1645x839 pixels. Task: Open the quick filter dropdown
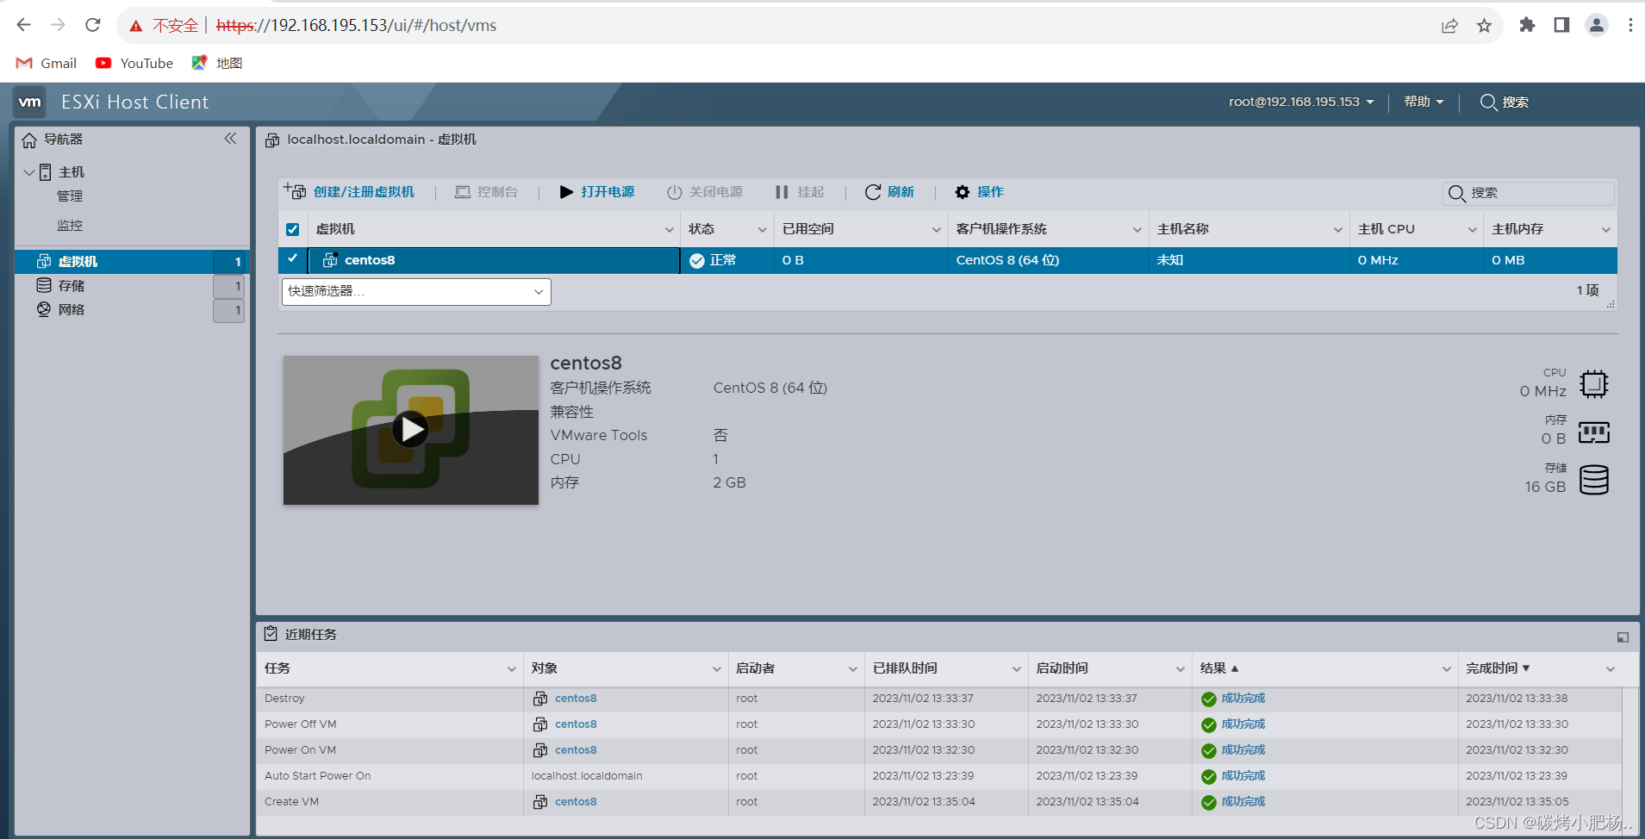coord(416,291)
